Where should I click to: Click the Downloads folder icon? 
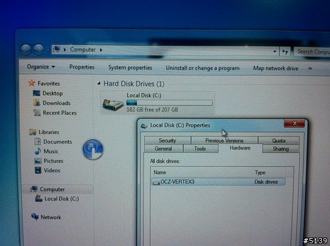36,103
